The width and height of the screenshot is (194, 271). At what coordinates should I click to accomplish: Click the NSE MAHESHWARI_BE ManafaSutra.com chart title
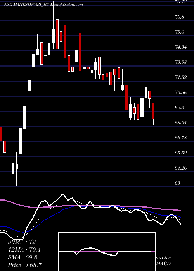(43, 5)
